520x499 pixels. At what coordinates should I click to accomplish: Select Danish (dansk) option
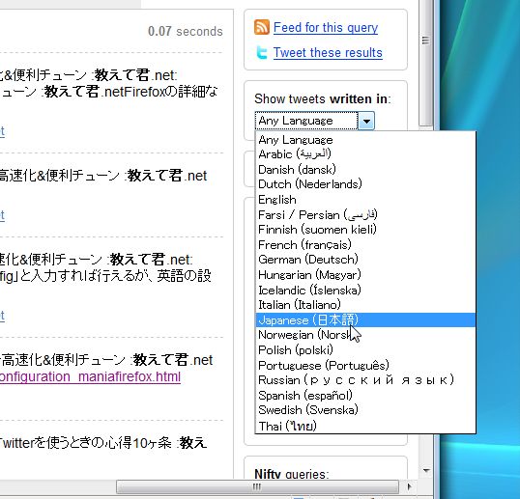tap(365, 170)
